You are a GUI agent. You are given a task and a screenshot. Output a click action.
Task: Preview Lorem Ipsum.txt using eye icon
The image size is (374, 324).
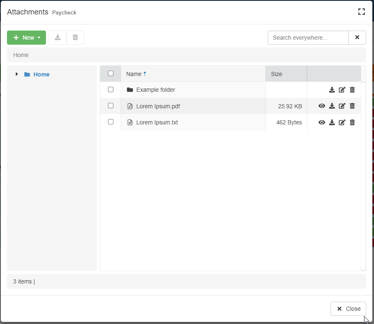coord(322,122)
